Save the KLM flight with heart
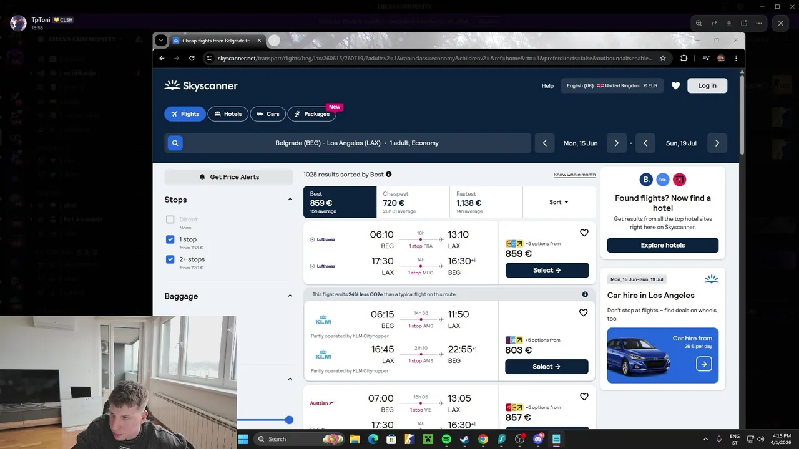This screenshot has height=449, width=799. point(584,312)
